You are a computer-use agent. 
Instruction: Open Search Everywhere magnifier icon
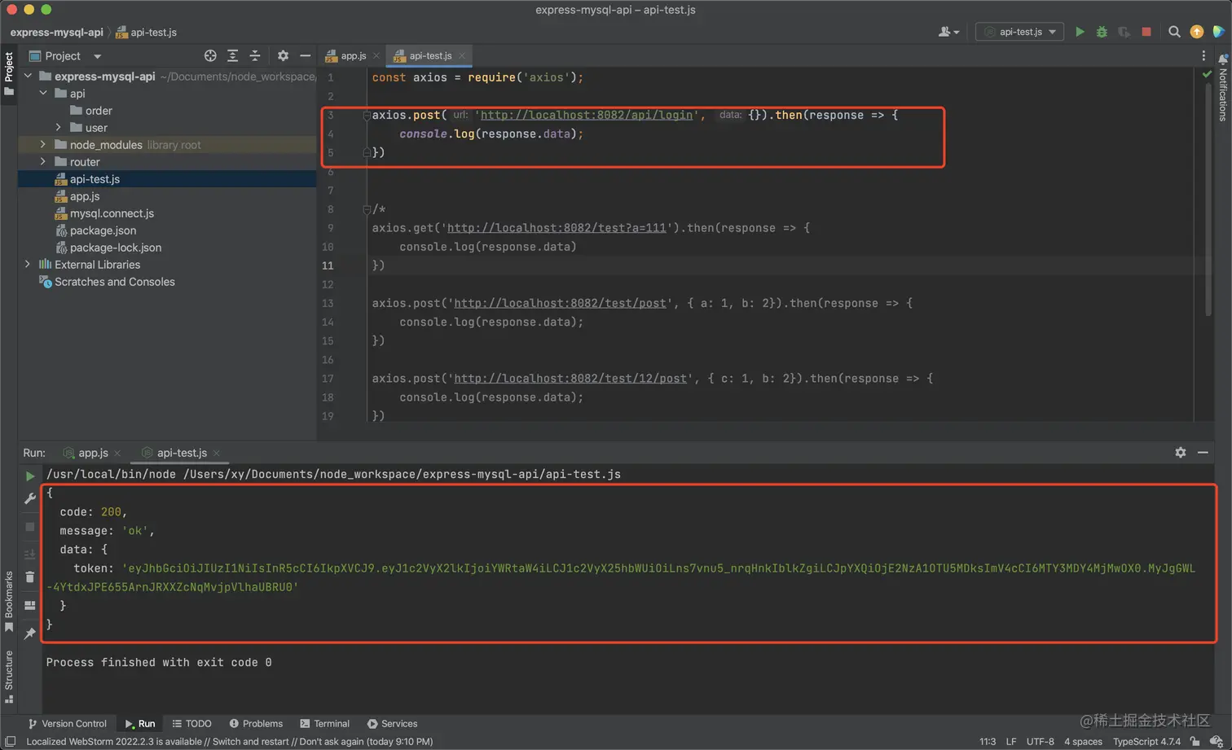[x=1174, y=32]
